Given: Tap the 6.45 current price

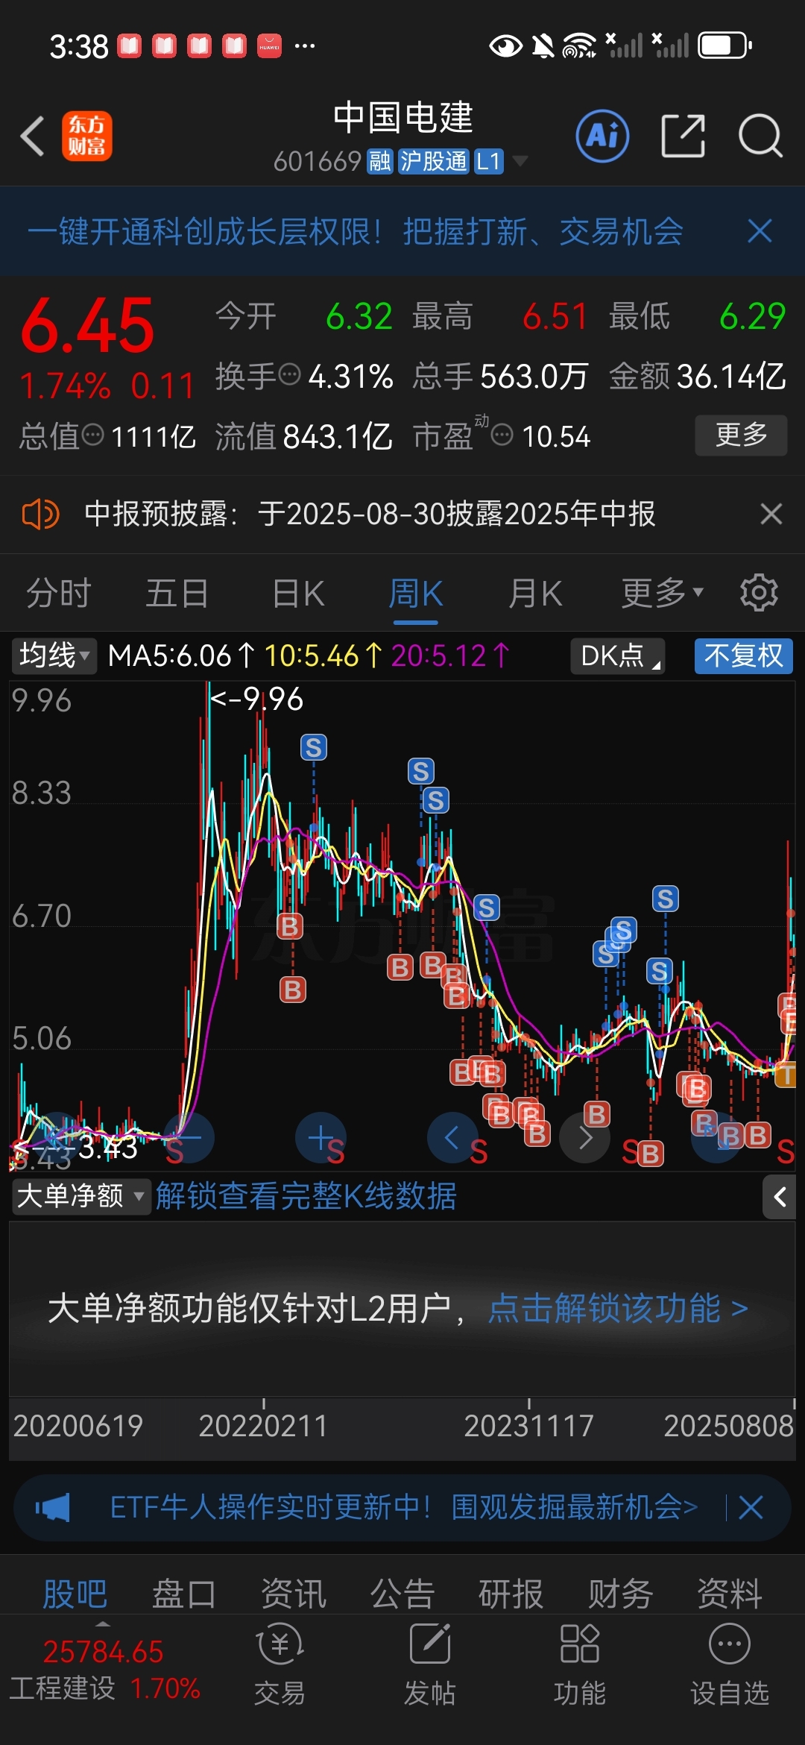Looking at the screenshot, I should (87, 326).
